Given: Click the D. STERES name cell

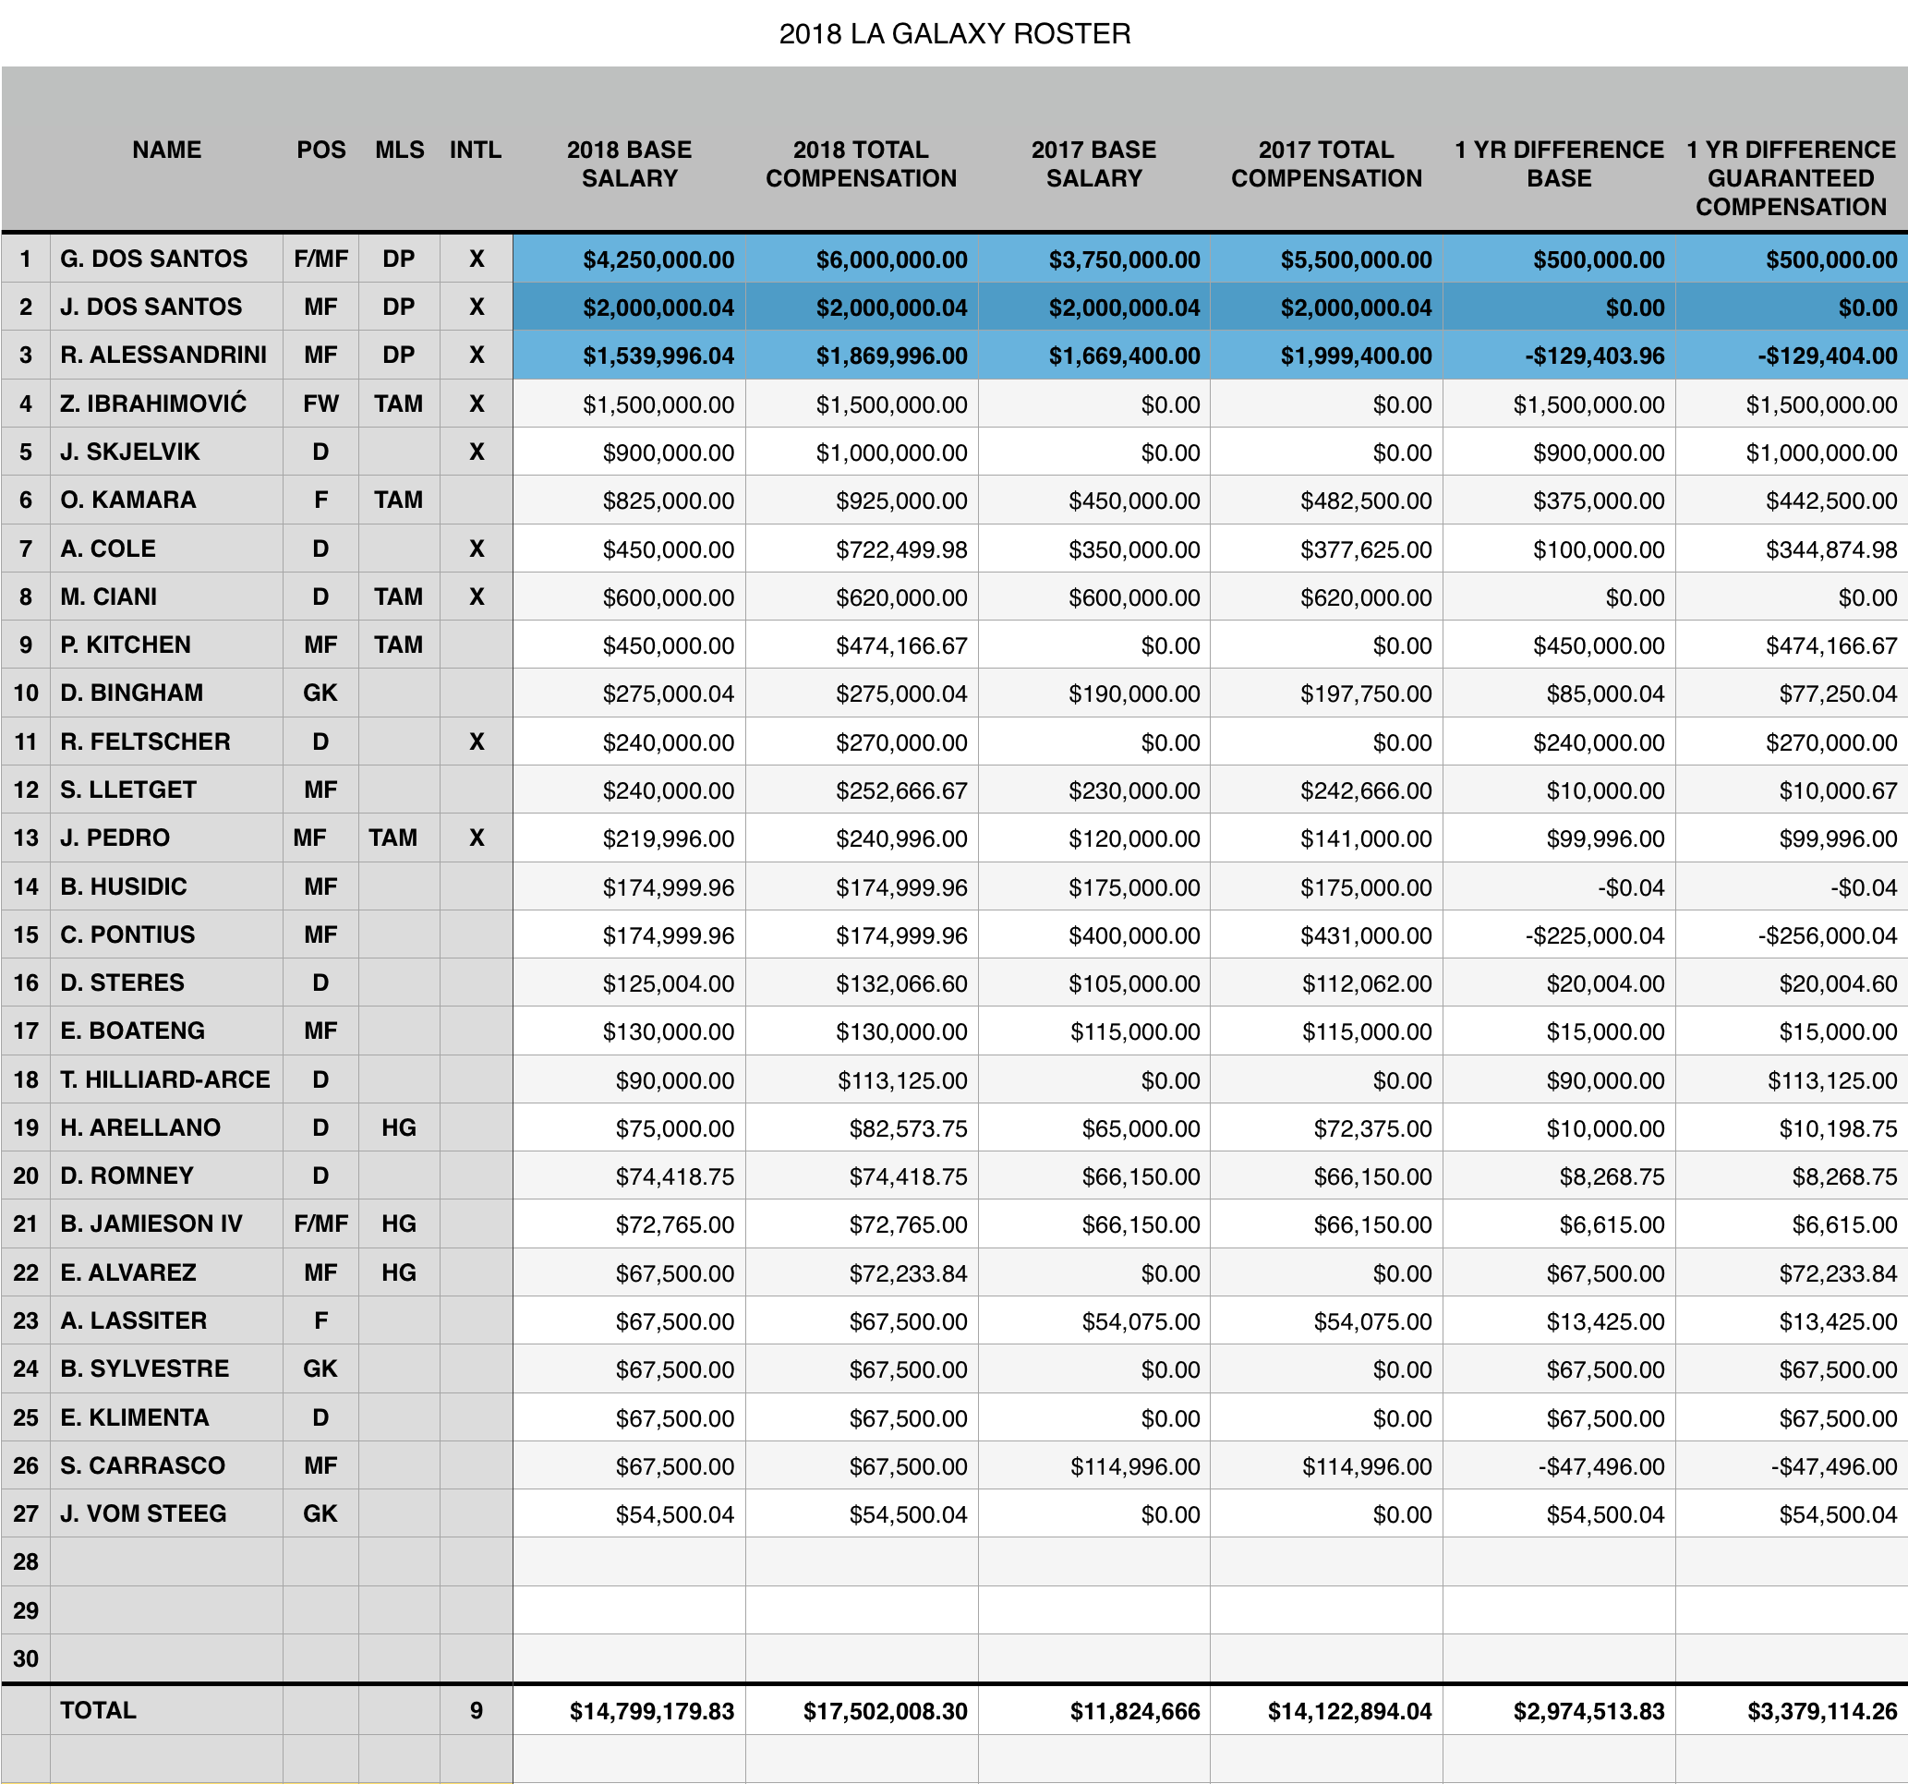Looking at the screenshot, I should pyautogui.click(x=167, y=982).
